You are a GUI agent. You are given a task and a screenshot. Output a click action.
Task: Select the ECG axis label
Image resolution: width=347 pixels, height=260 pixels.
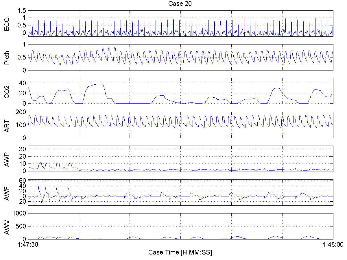point(7,23)
